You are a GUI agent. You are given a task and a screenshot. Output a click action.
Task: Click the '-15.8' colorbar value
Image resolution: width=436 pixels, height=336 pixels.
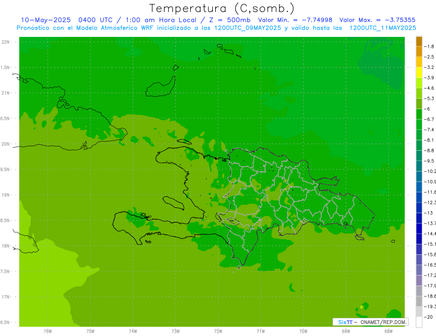(x=430, y=254)
